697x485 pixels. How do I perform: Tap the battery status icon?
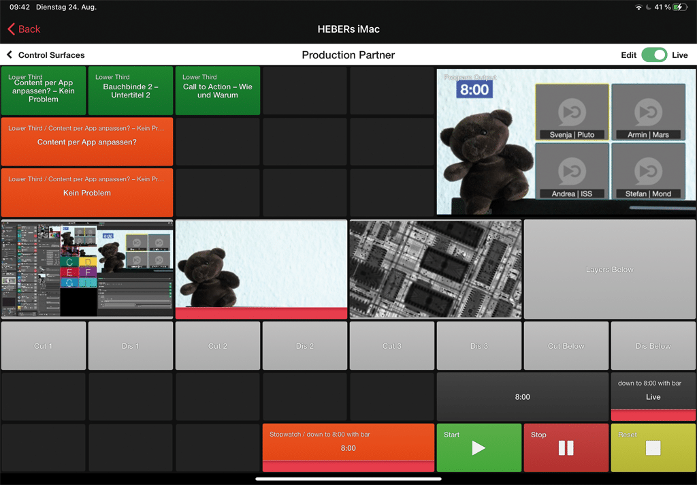(679, 7)
